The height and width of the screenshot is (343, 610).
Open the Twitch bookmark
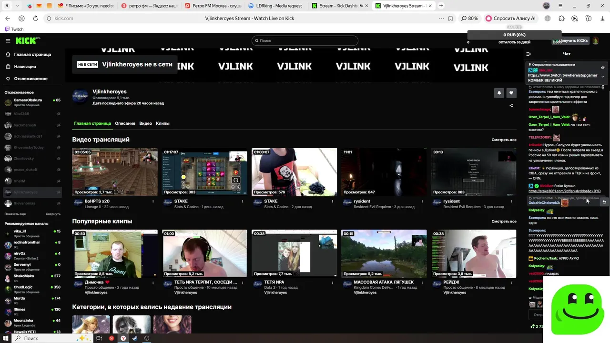(x=14, y=29)
